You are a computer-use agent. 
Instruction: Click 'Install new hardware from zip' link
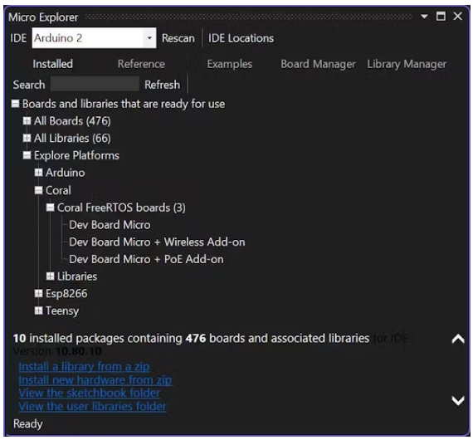(x=95, y=379)
